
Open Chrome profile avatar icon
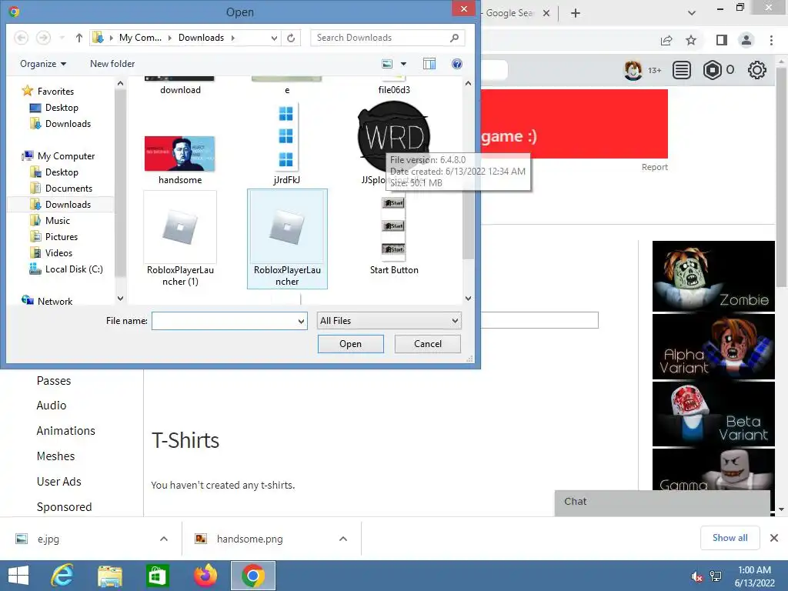[746, 40]
